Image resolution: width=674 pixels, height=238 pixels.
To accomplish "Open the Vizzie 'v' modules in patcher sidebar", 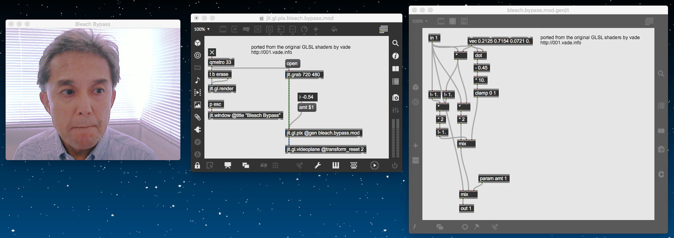I will 198,142.
